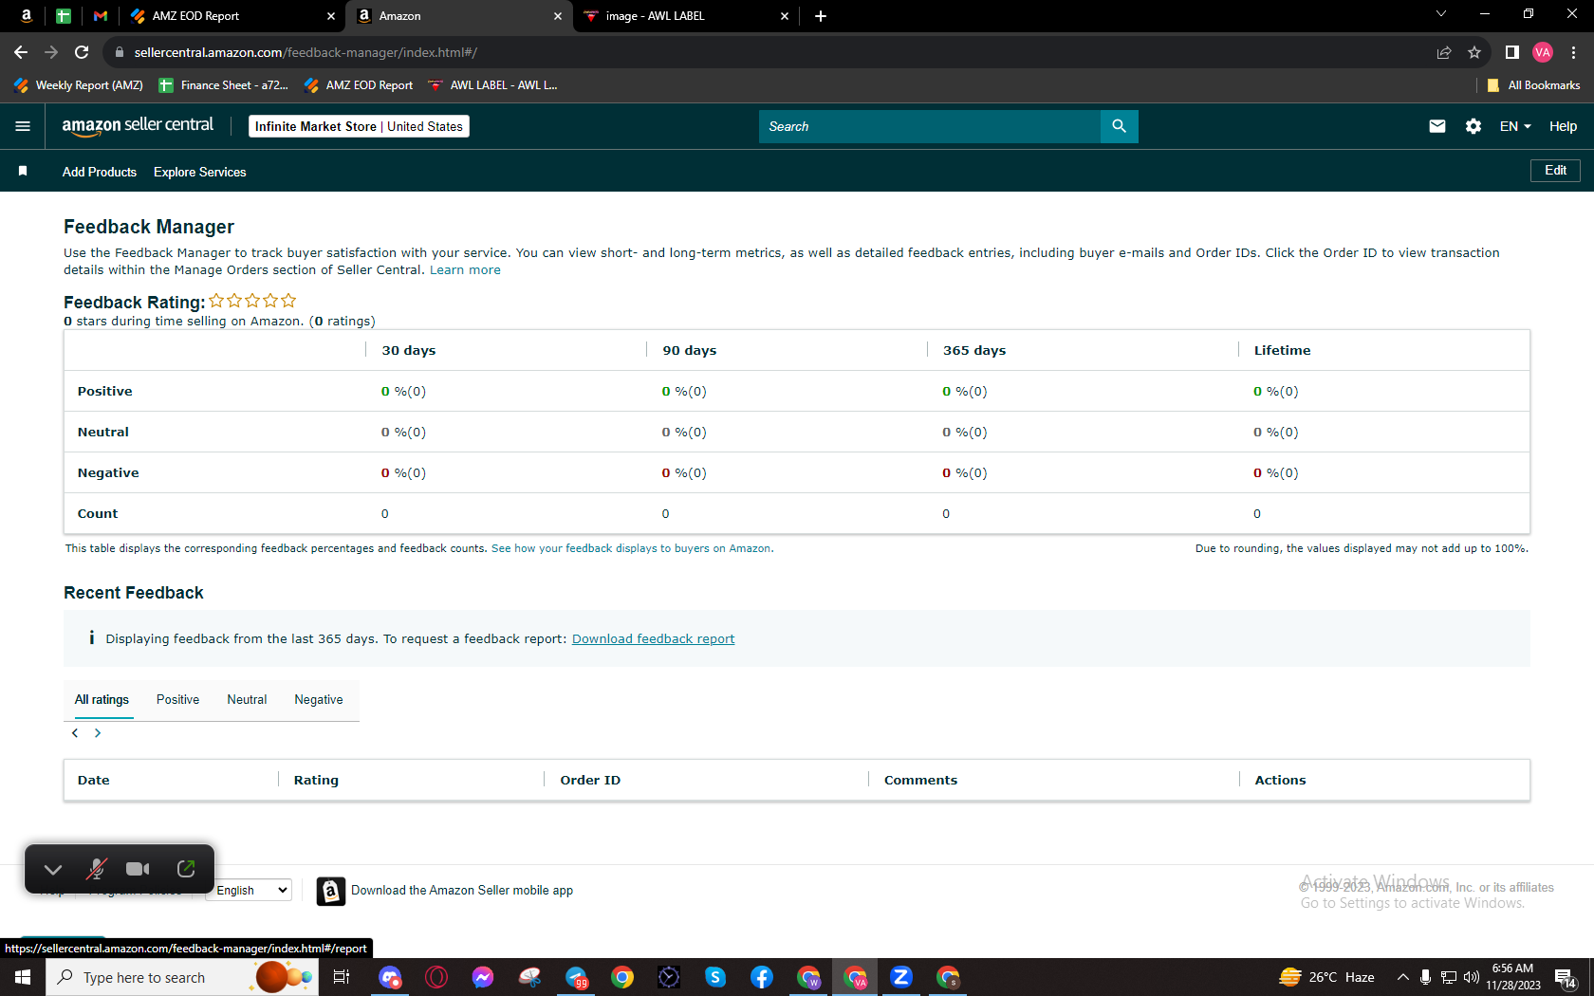The height and width of the screenshot is (996, 1594).
Task: Open the Infinite Market Store account switcher
Action: coord(359,126)
